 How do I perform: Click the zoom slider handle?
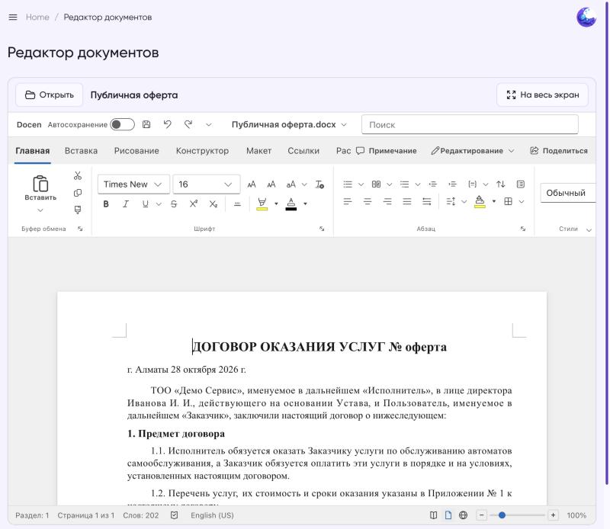pyautogui.click(x=502, y=515)
